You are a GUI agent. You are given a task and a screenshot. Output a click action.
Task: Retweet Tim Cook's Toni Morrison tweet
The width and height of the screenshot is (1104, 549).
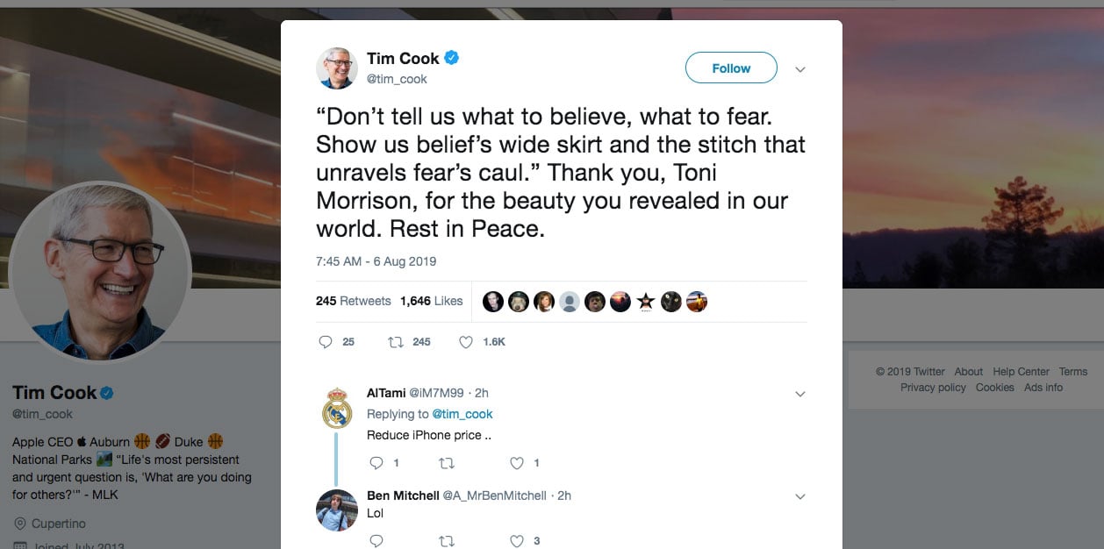click(x=396, y=342)
